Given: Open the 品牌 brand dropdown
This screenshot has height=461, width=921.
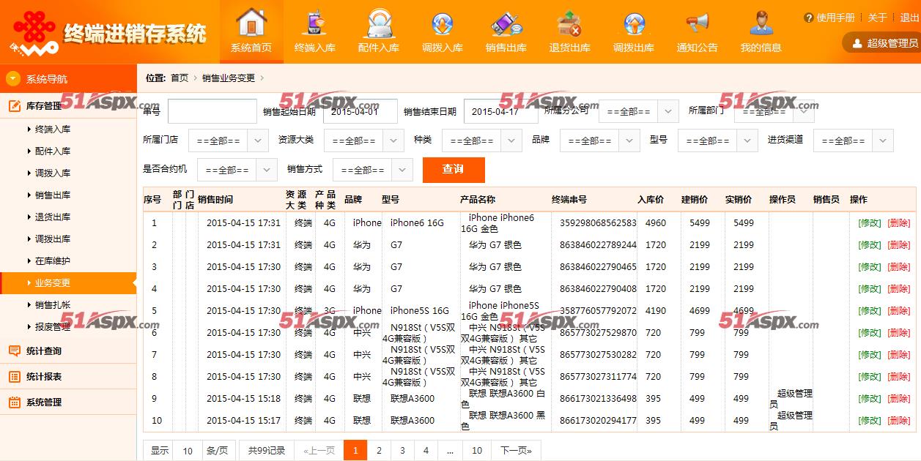Looking at the screenshot, I should tap(599, 140).
